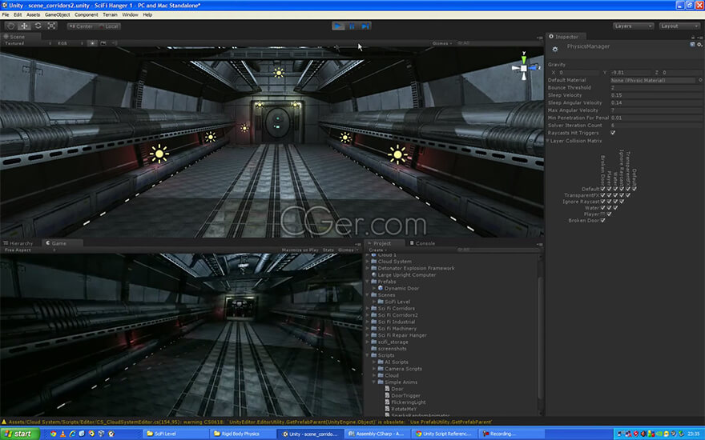Open the RGB render mode dropdown
This screenshot has width=705, height=440.
click(x=70, y=43)
